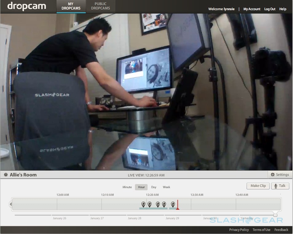Select the Hour timeline view
This screenshot has width=293, height=234.
coord(141,187)
